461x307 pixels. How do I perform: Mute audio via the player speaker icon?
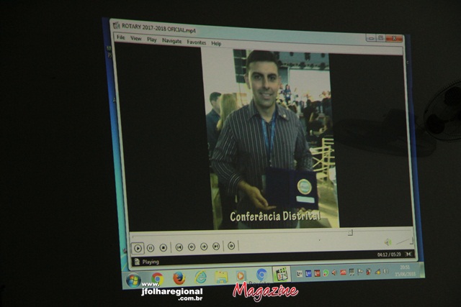click(388, 242)
